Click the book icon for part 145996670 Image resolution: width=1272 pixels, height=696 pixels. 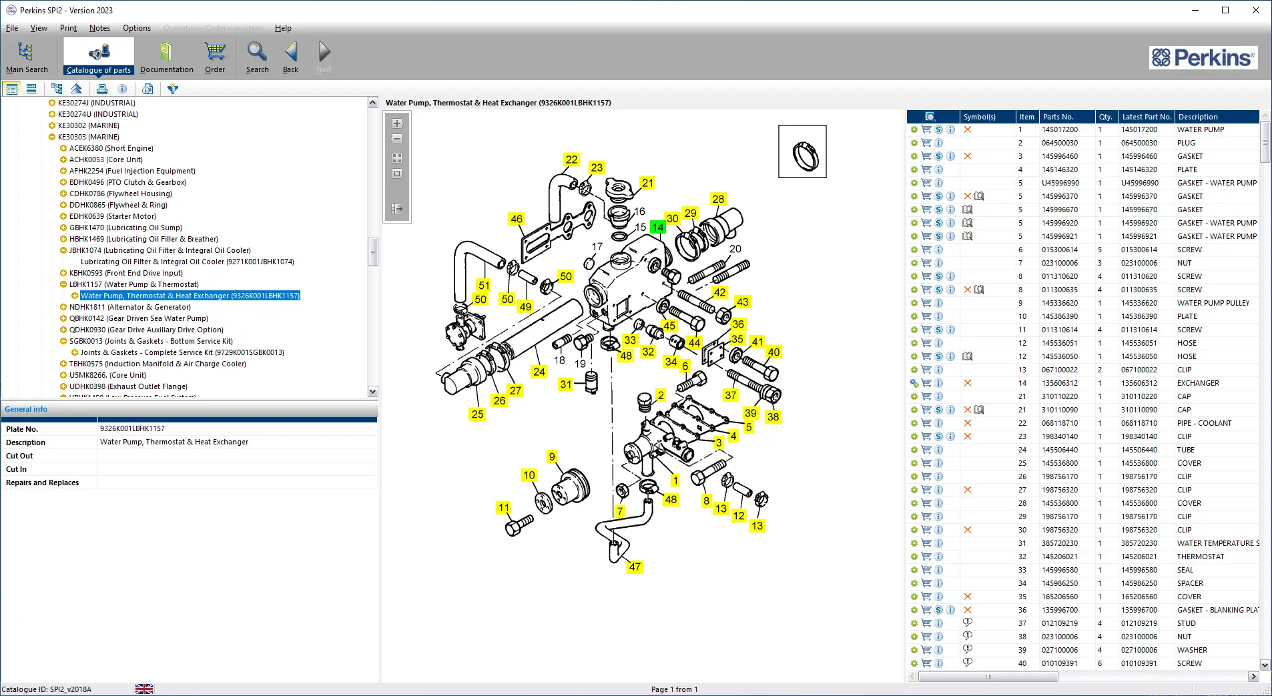[x=968, y=210]
